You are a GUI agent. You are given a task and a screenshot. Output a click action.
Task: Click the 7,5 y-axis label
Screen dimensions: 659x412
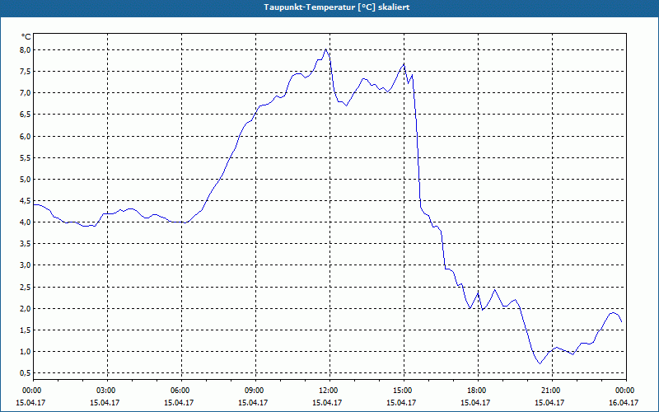click(26, 72)
